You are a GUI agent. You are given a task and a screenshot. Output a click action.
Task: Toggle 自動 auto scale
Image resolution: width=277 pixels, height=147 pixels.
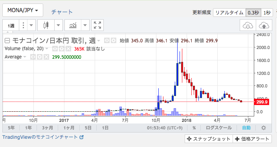coord(246,128)
